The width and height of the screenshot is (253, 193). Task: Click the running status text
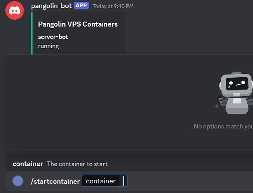pos(49,46)
